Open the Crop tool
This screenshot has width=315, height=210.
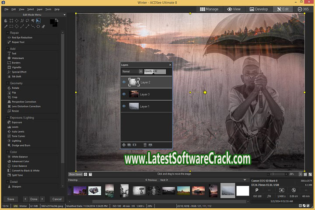click(12, 97)
